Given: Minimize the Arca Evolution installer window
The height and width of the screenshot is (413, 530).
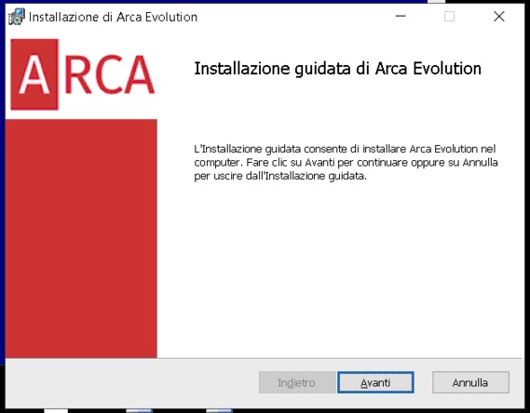Looking at the screenshot, I should (x=401, y=16).
